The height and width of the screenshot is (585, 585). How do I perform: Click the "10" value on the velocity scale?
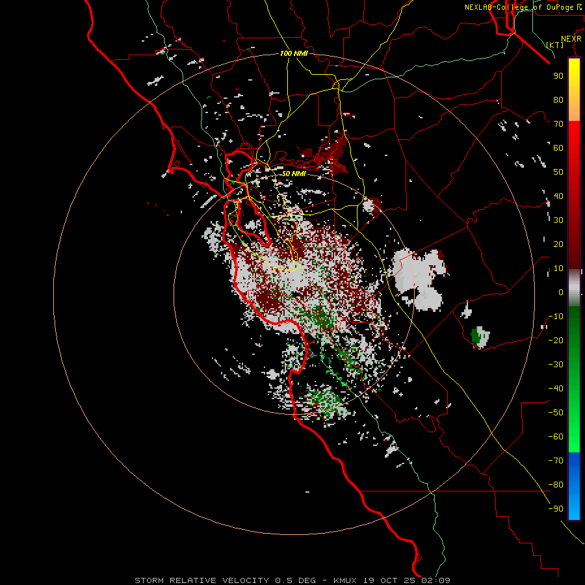click(x=558, y=268)
